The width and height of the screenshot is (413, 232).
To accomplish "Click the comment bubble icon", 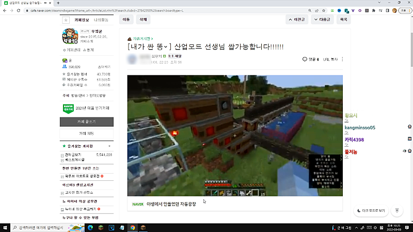I will point(305,59).
